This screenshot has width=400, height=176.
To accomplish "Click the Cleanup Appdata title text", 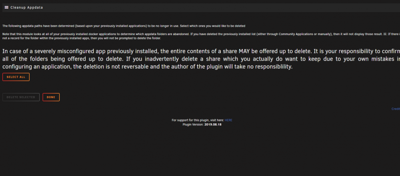I will [x=26, y=8].
